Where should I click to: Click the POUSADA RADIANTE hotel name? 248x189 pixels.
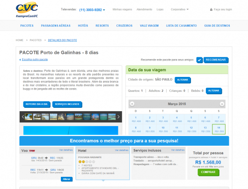pyautogui.click(x=90, y=157)
